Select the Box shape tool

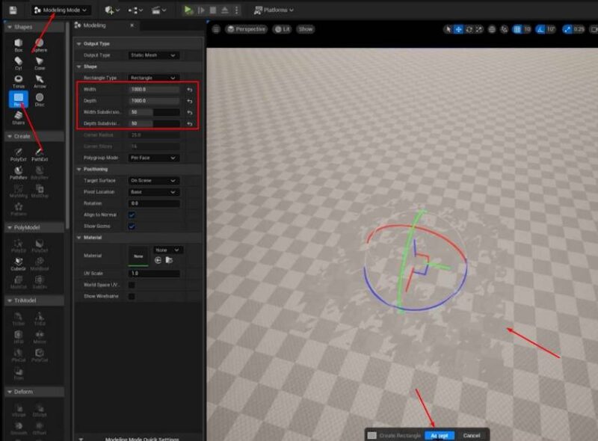pos(18,44)
